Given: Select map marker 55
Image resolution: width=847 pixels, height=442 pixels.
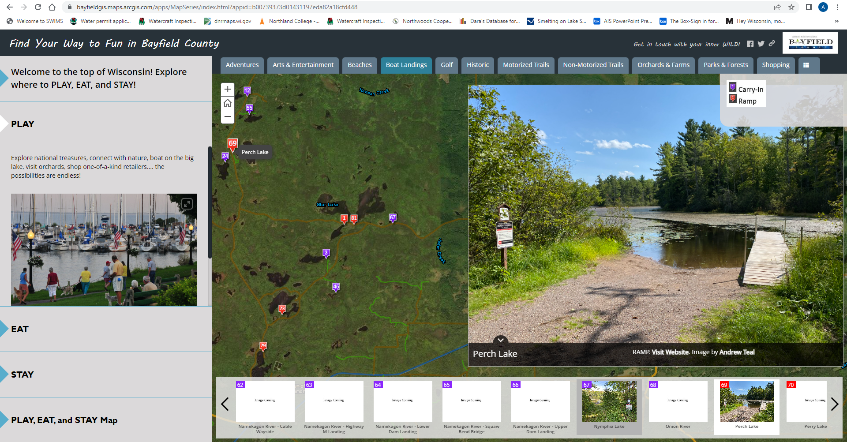Looking at the screenshot, I should point(250,109).
